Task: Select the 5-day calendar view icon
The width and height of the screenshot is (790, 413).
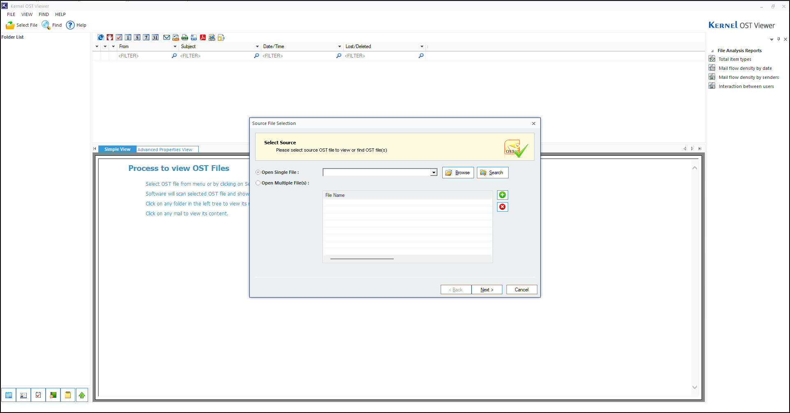Action: click(137, 37)
